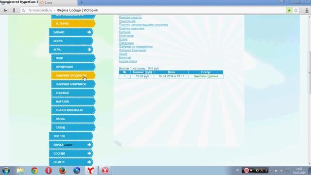Open the 'Бонусов' history link
The width and height of the screenshot is (311, 175).
pyautogui.click(x=124, y=57)
